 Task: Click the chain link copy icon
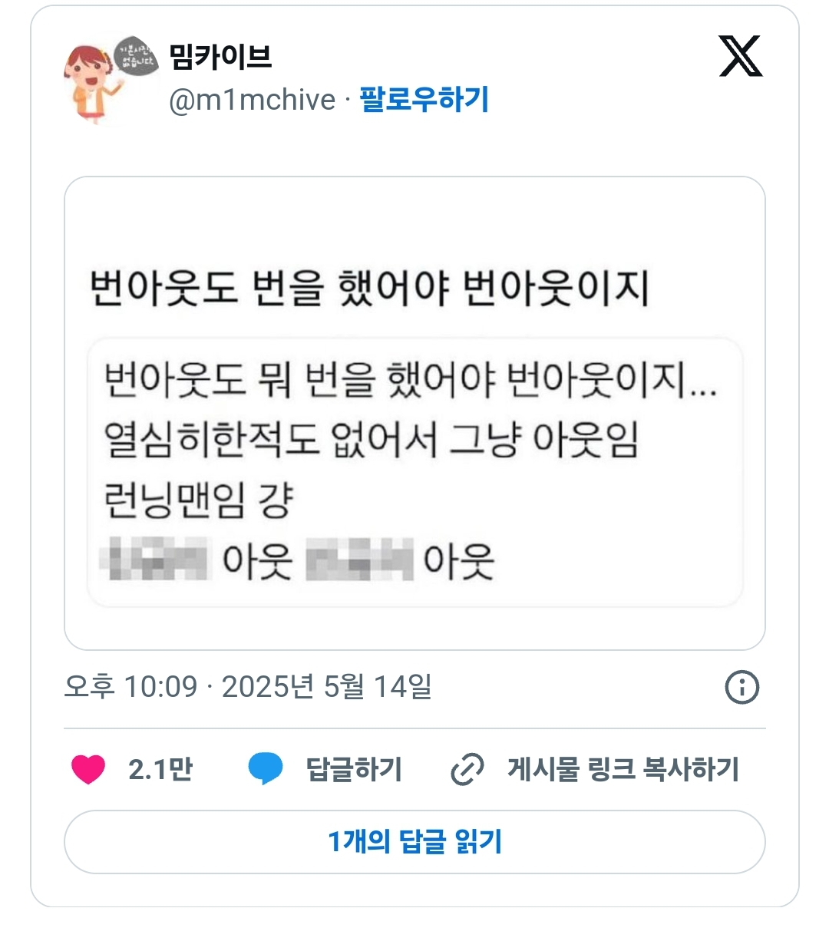[467, 769]
